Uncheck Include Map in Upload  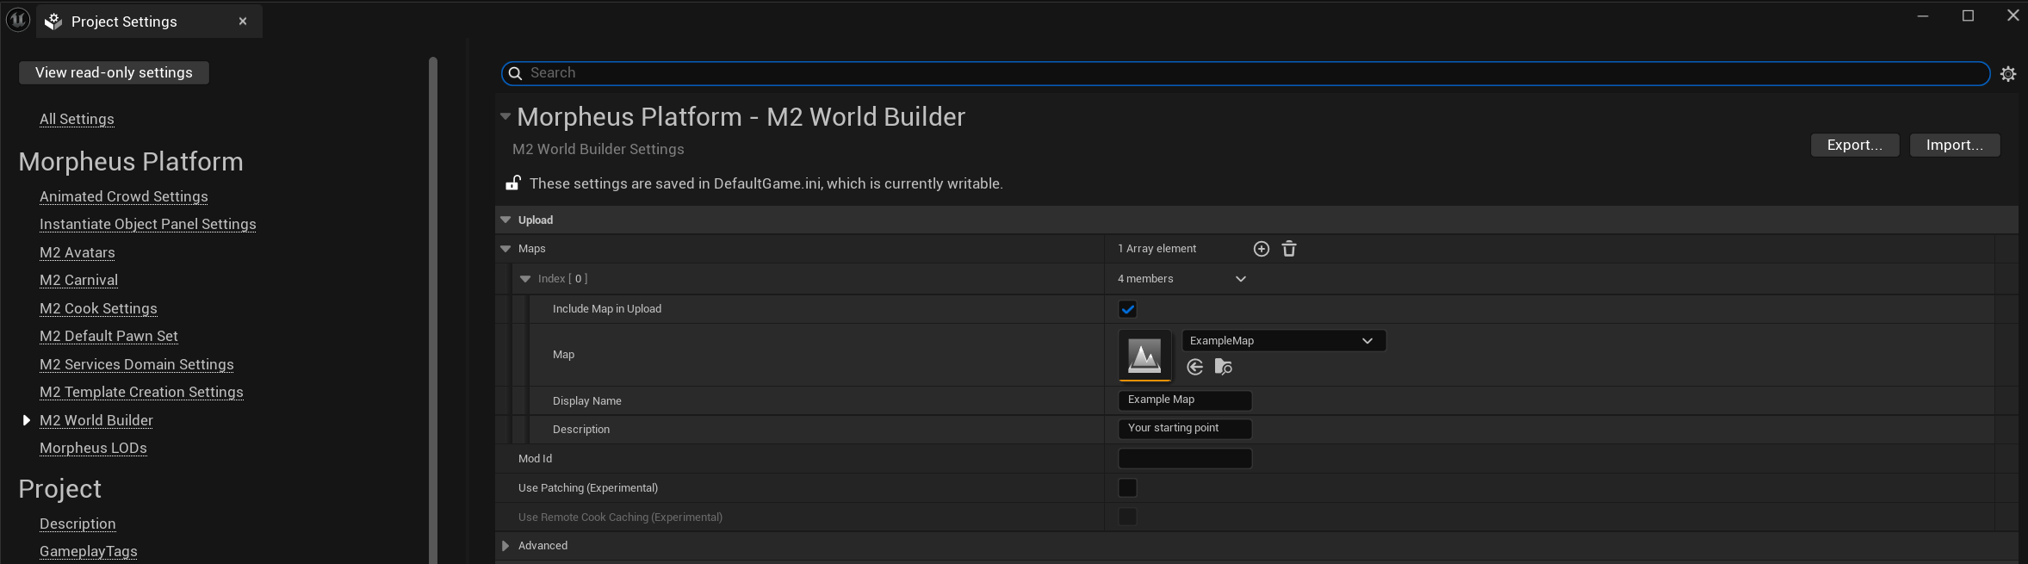coord(1127,309)
